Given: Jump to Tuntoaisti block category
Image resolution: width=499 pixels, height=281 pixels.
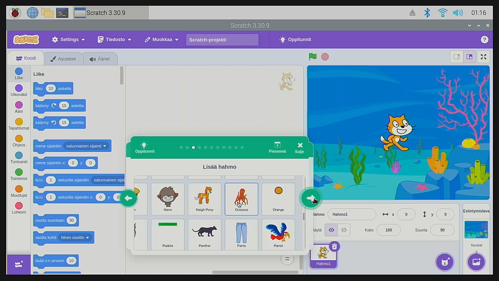Looking at the screenshot, I should (x=19, y=158).
